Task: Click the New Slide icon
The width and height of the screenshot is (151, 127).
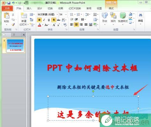Action: pos(24,16)
